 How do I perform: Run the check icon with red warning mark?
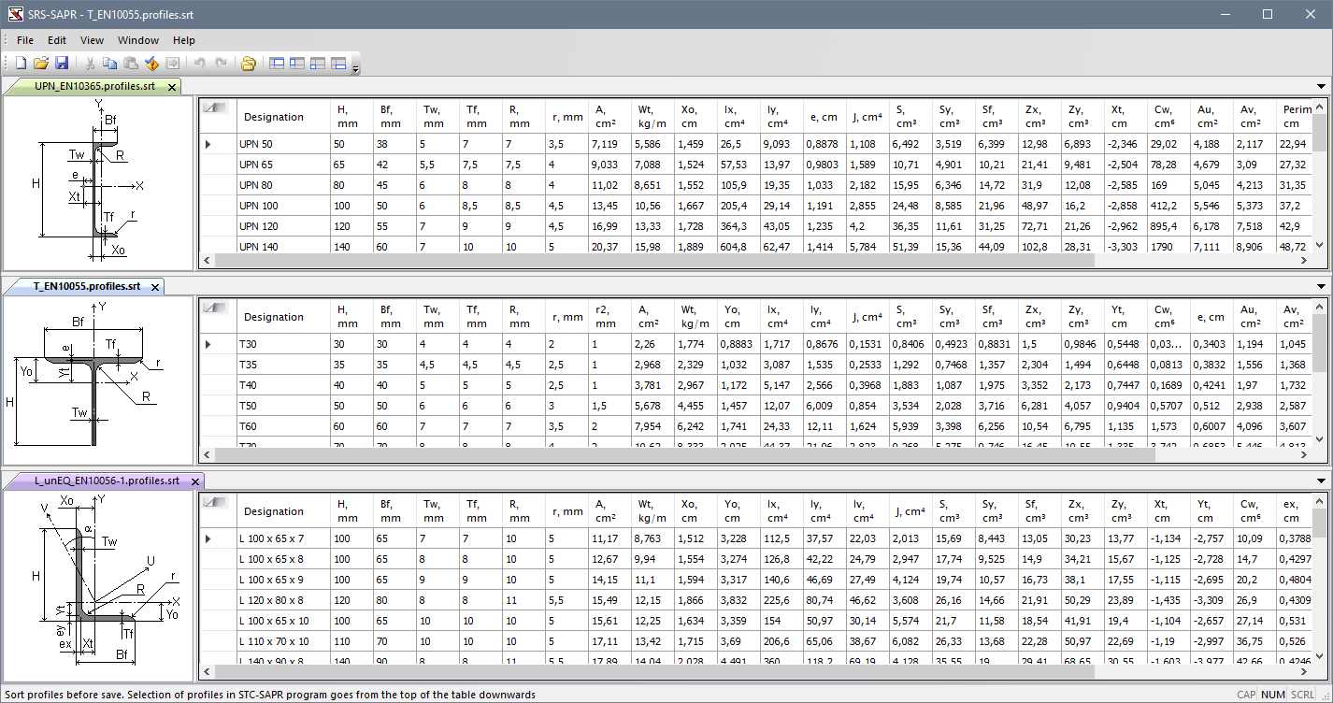(151, 64)
